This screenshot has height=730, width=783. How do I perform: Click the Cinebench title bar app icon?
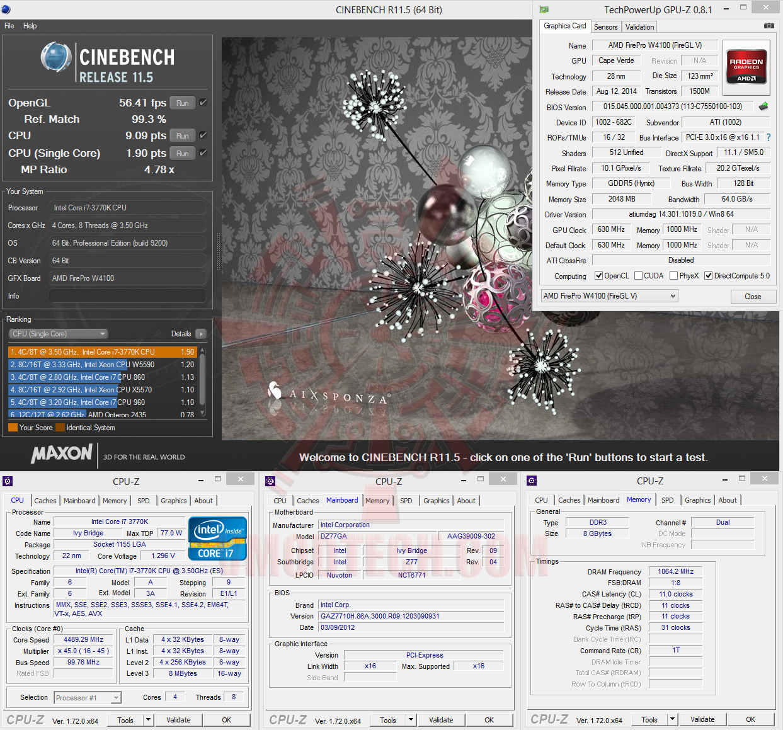click(x=6, y=9)
